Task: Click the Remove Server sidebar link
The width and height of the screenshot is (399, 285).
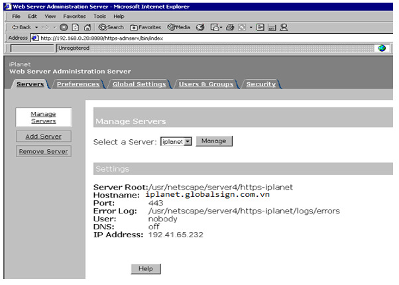Action: tap(44, 151)
